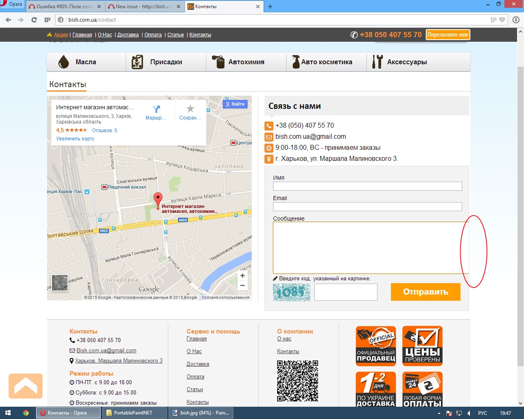Open the Автохимия category menu
Screen dimensions: 524x419
(x=246, y=62)
